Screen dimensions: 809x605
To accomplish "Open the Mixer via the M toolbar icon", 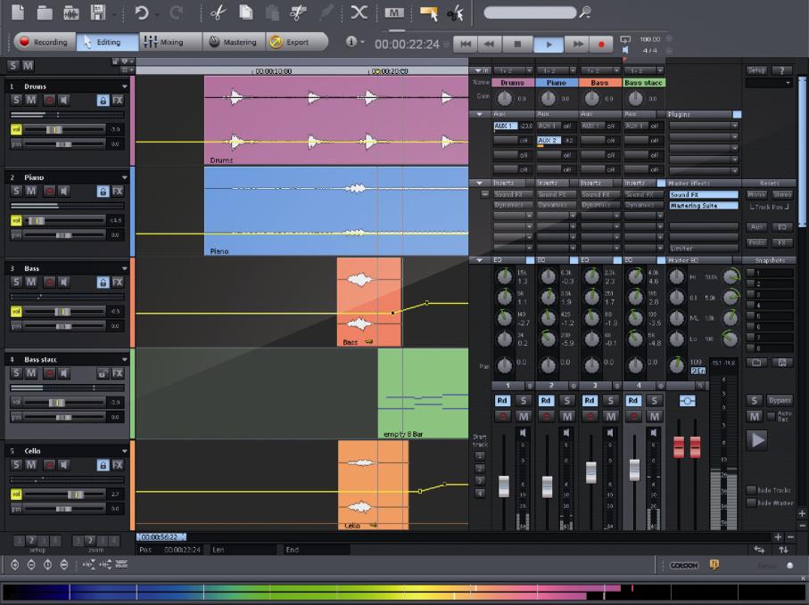I will [x=394, y=12].
